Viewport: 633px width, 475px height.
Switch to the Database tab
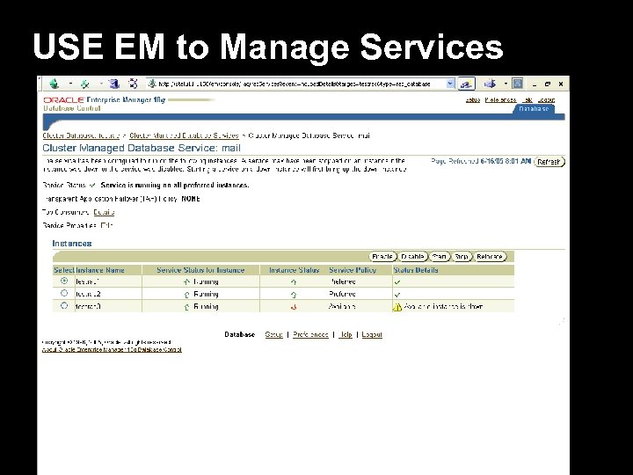534,109
